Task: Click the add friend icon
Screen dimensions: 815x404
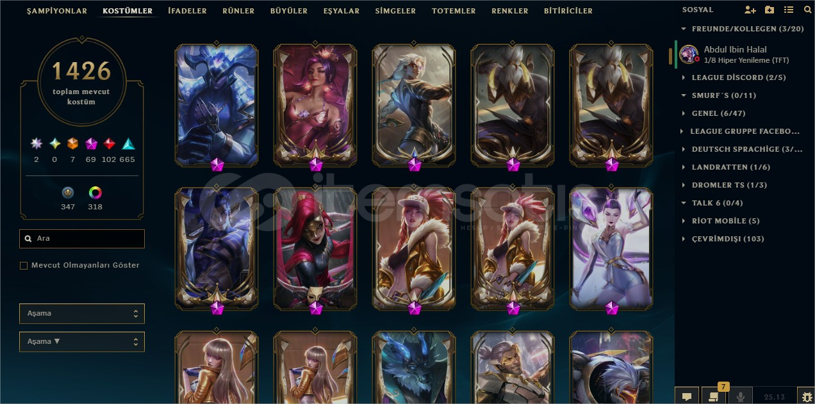Action: (750, 10)
